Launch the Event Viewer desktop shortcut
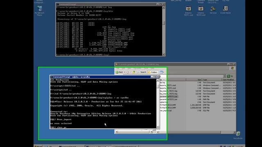 226,10
